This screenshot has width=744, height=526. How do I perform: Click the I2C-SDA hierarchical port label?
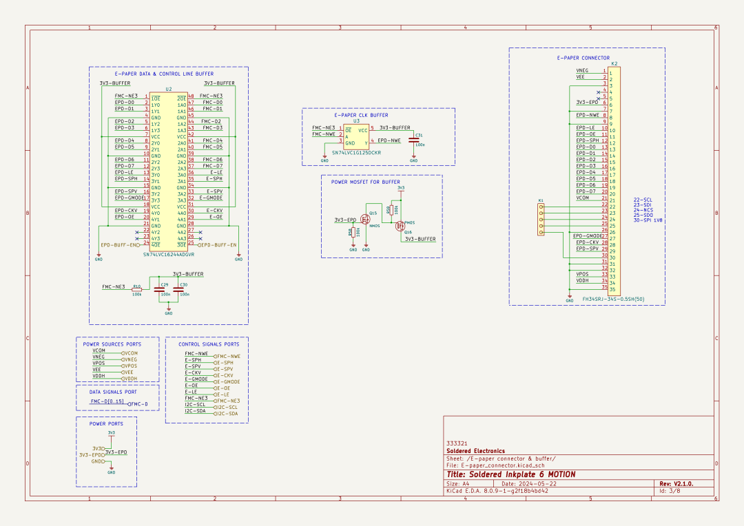pyautogui.click(x=226, y=414)
